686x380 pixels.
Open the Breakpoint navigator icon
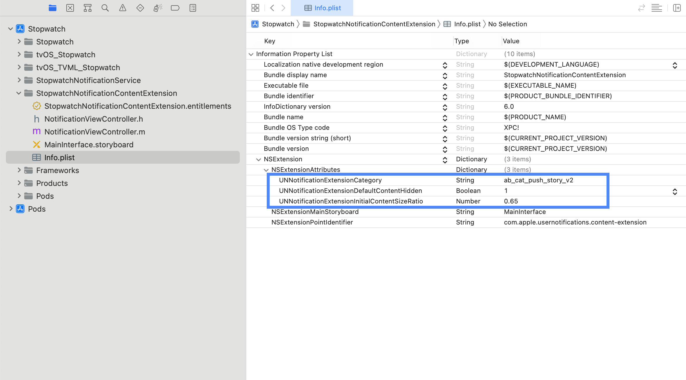click(175, 8)
